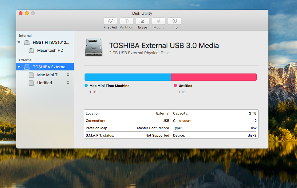Minimize the Disk Utility window
297x188 pixels.
click(x=27, y=13)
